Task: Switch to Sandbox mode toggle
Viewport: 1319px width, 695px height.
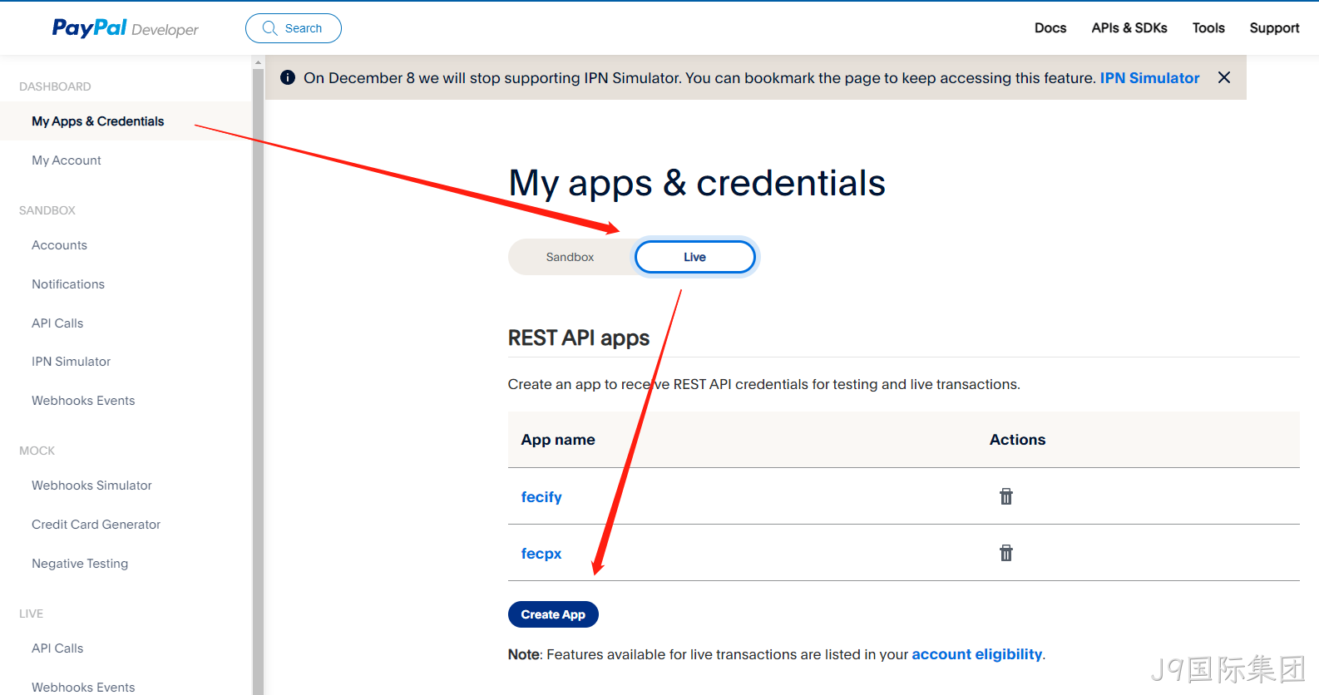Action: click(x=571, y=257)
